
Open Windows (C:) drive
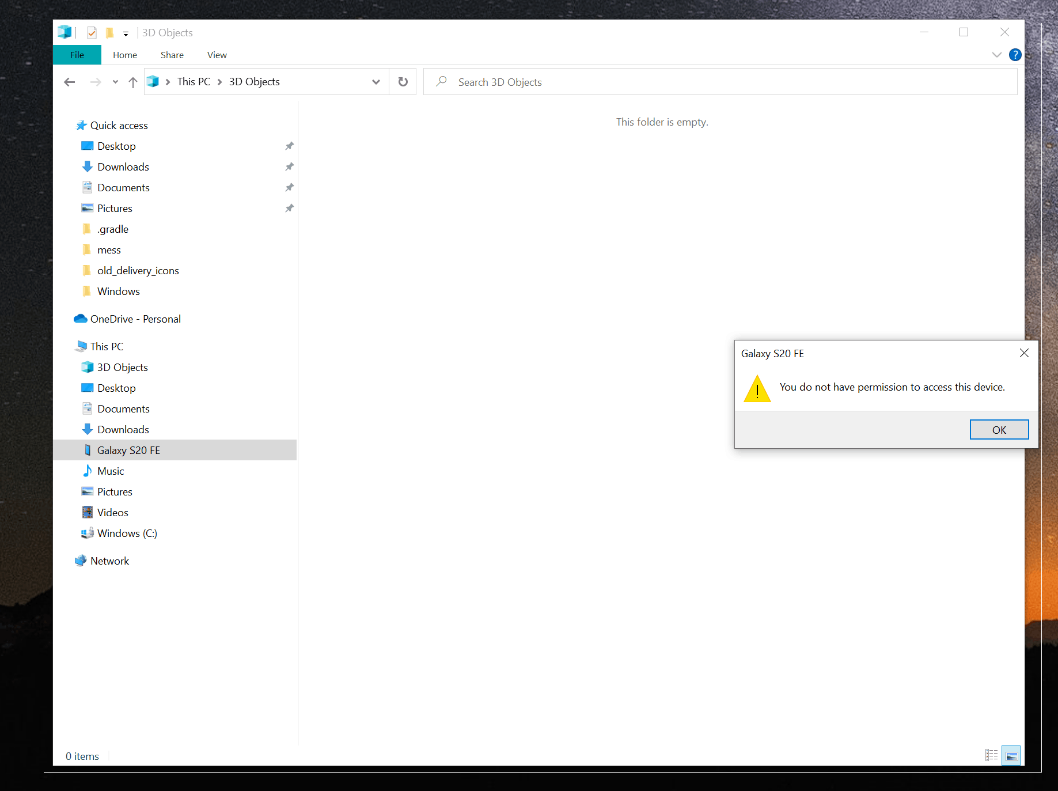pyautogui.click(x=127, y=533)
